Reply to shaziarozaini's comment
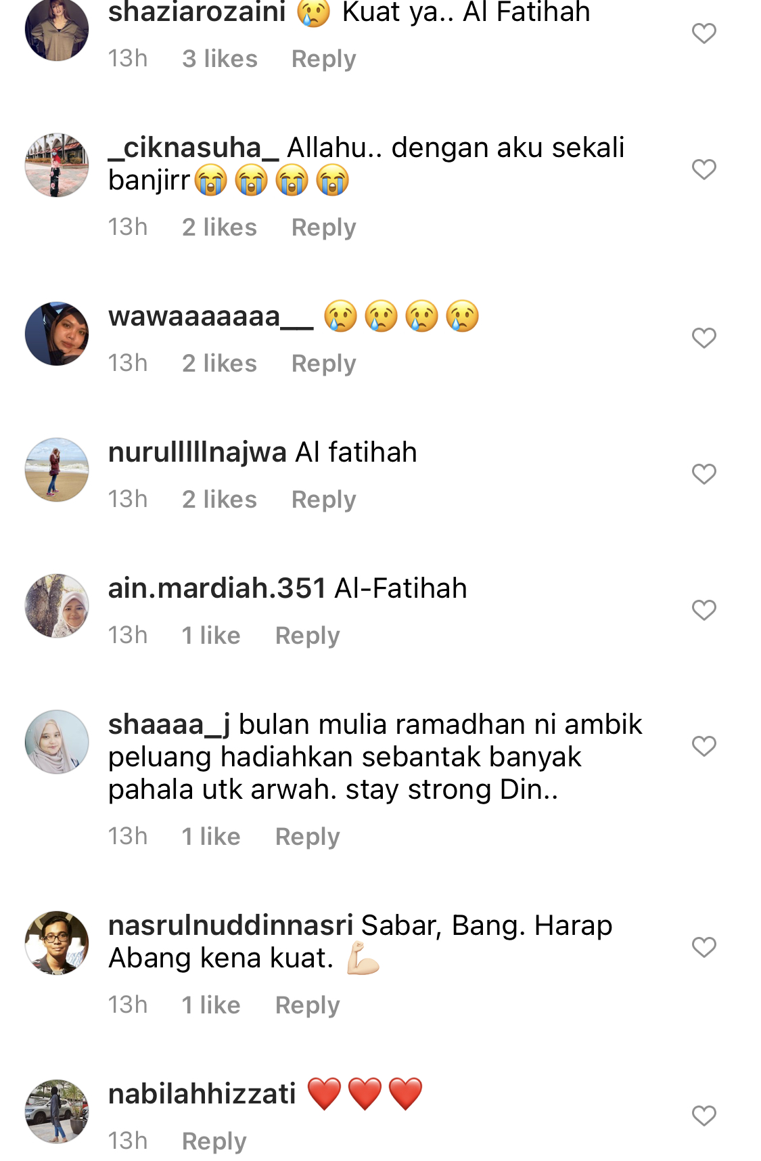Viewport: 761px width, 1161px height. point(323,60)
